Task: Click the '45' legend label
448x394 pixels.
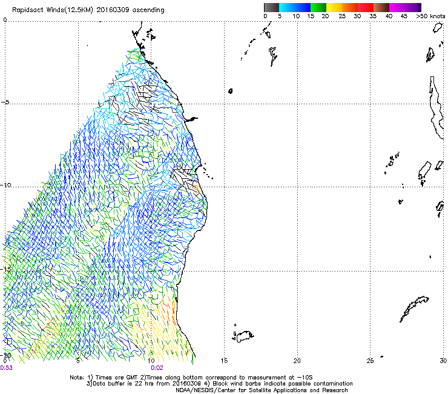Action: [404, 16]
